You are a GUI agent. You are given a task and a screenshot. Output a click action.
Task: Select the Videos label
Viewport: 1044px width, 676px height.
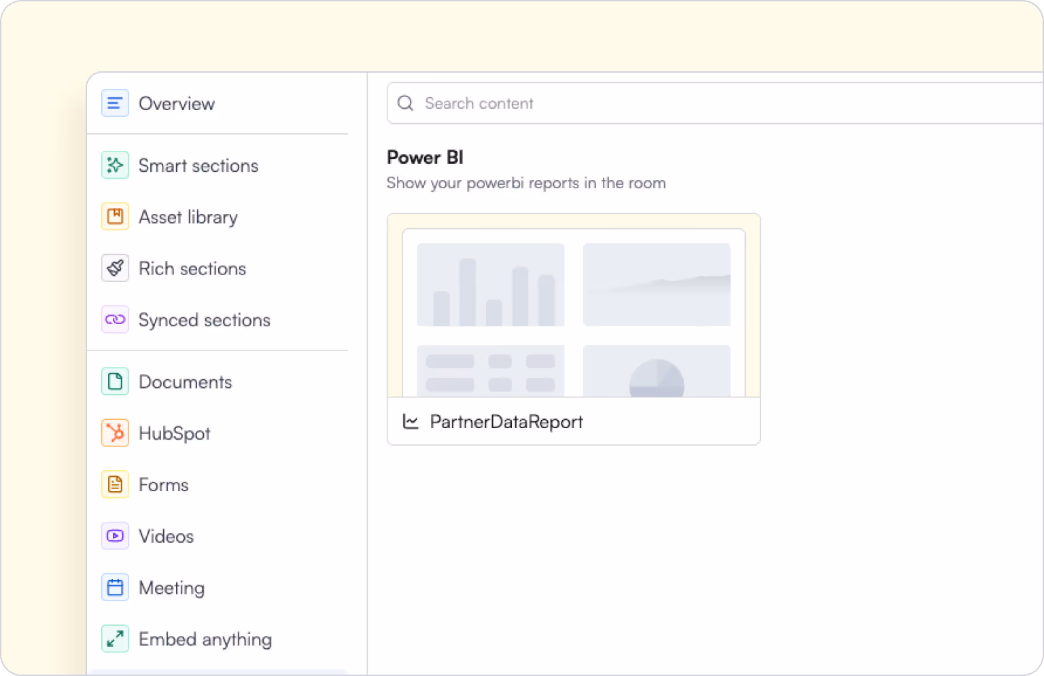[167, 536]
